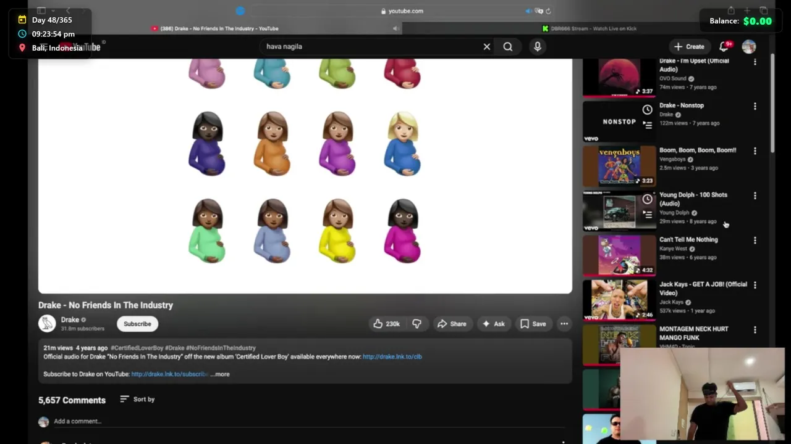Save the video to a playlist
791x444 pixels.
point(533,324)
